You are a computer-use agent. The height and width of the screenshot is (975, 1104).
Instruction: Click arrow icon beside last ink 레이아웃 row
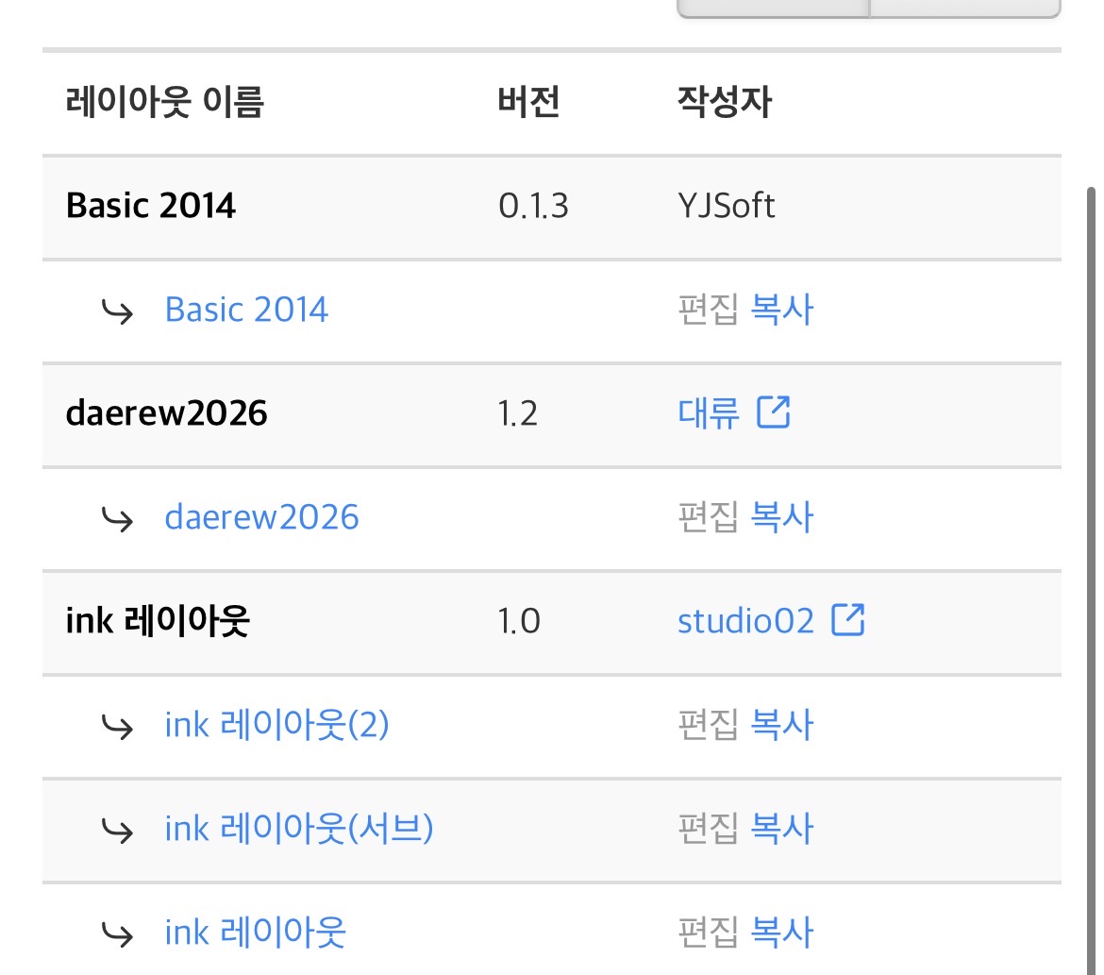(x=117, y=934)
